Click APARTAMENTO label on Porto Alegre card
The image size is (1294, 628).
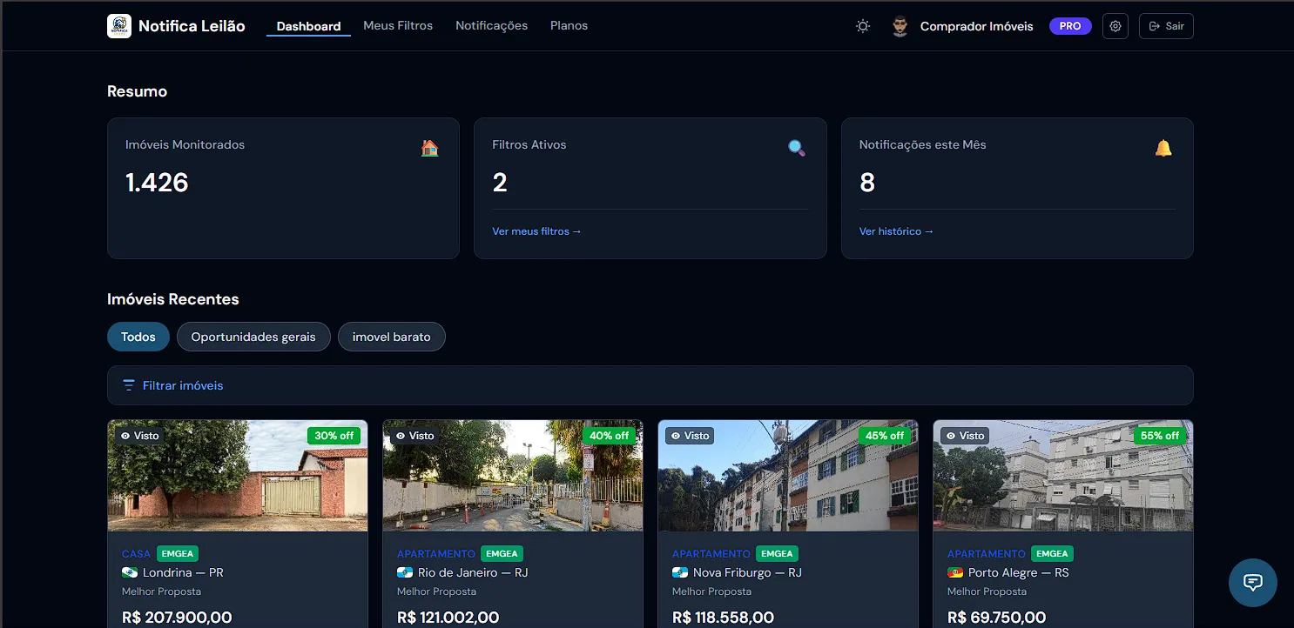pos(987,554)
